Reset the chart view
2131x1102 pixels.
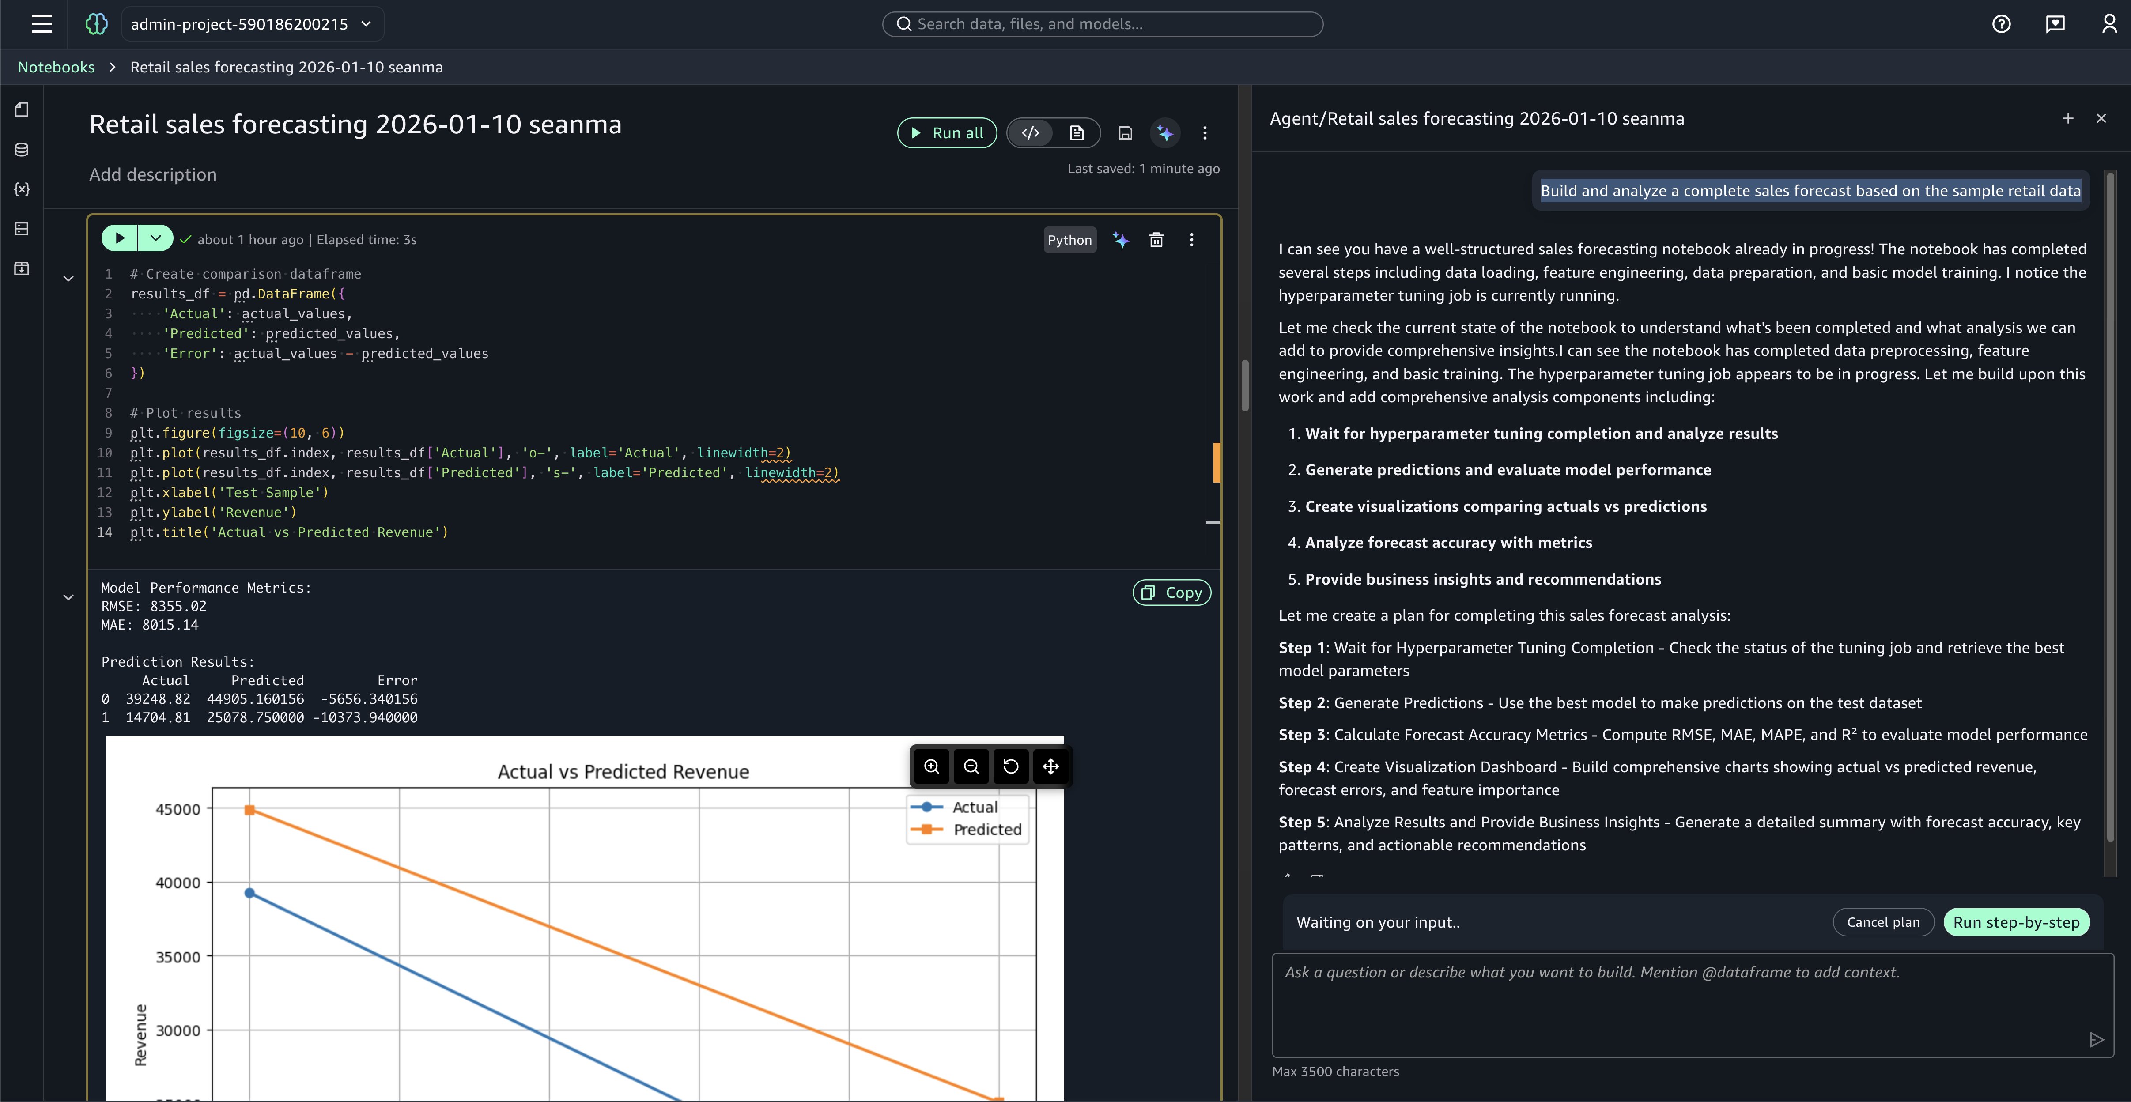point(1010,766)
